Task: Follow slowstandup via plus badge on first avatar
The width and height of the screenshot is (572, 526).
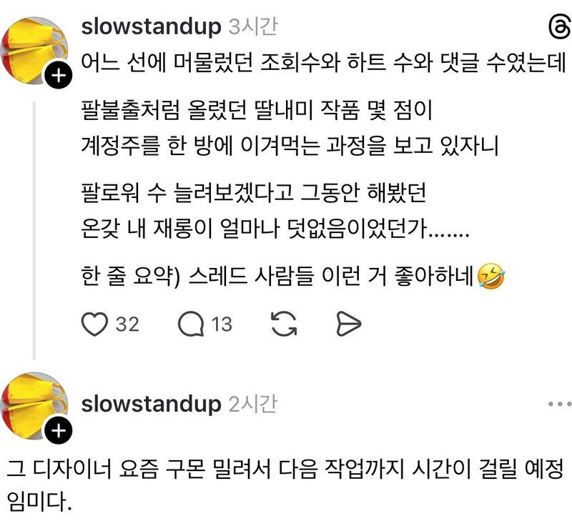Action: pyautogui.click(x=59, y=76)
